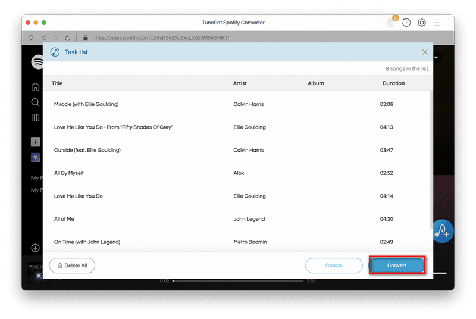Click the '8 songs in the list.' text
Viewport: 476px width, 319px height.
[408, 68]
